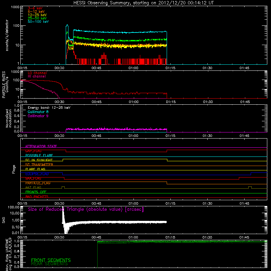The width and height of the screenshot is (271, 271).
Task: Click the AAZ_FLAG pulse near 01:47
Action: 250,187
